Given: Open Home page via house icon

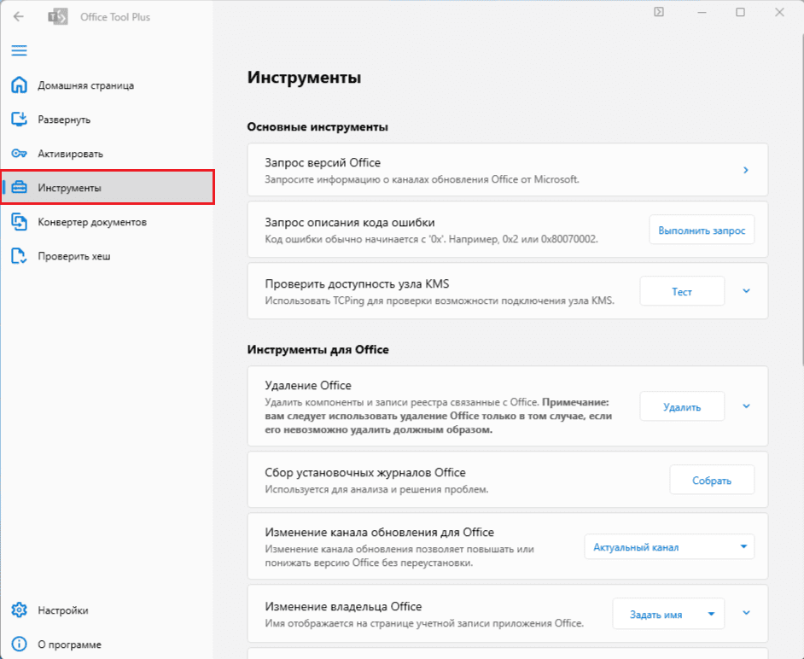Looking at the screenshot, I should 19,85.
